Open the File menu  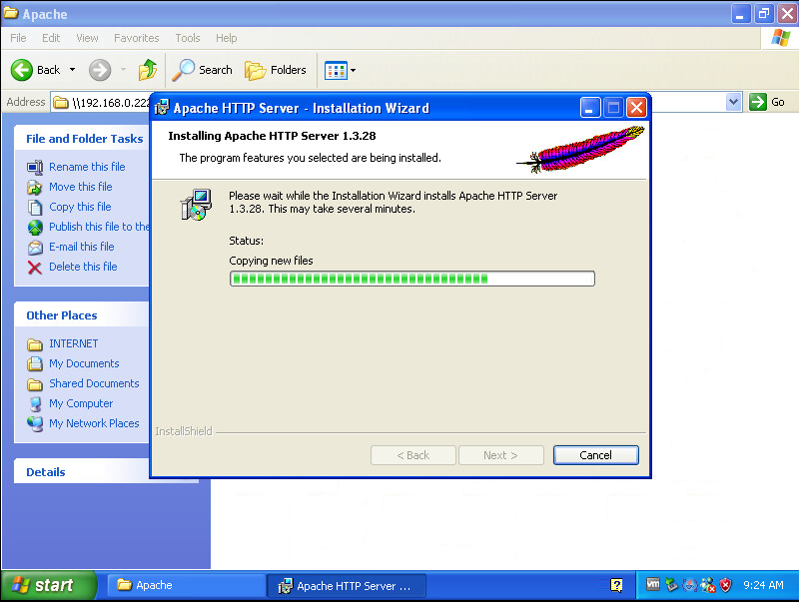click(18, 38)
